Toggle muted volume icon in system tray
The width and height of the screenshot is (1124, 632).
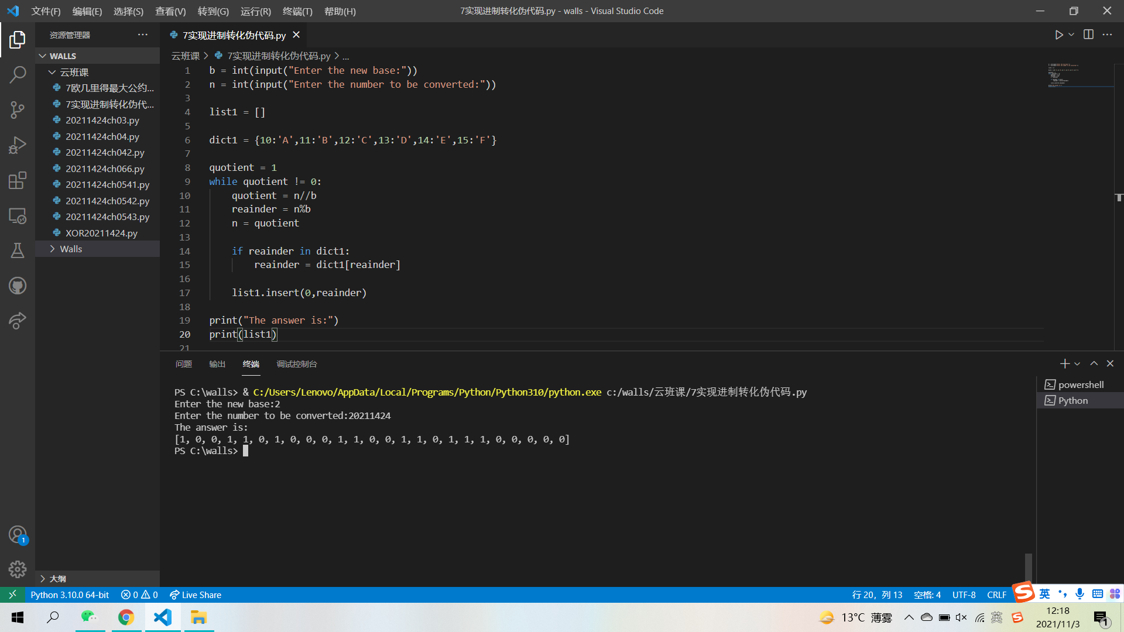(961, 617)
